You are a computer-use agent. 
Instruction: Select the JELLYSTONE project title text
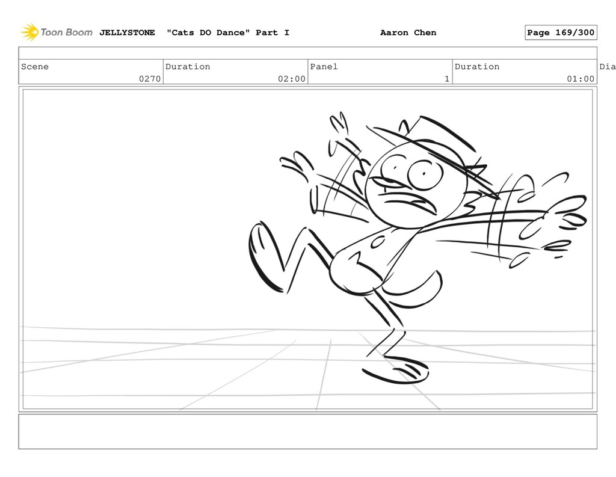pyautogui.click(x=127, y=32)
